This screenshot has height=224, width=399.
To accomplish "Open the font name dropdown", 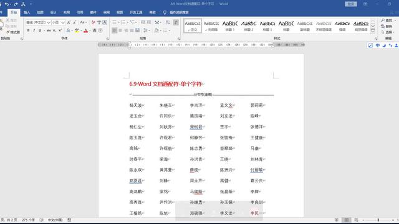I will coord(49,22).
